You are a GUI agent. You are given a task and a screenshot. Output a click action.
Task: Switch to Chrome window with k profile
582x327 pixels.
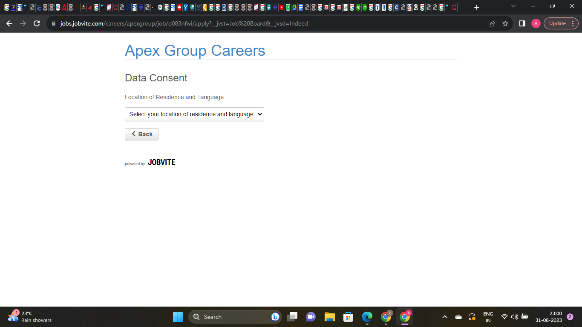(386, 317)
